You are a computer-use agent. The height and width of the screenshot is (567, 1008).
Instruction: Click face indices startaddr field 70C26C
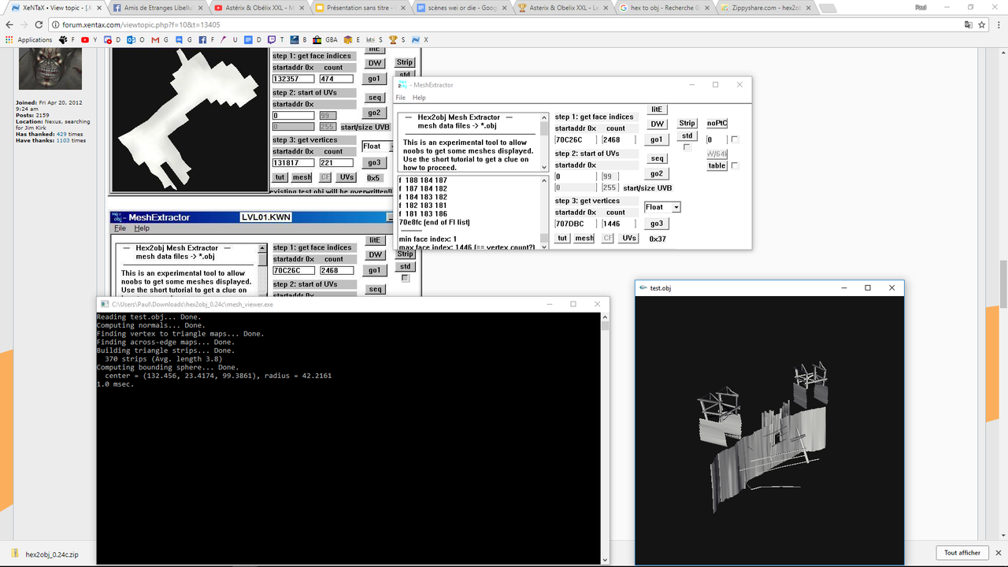point(575,140)
